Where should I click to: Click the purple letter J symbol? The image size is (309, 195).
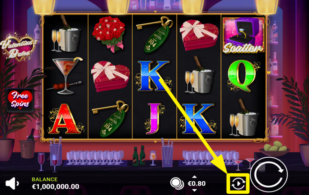(x=154, y=119)
